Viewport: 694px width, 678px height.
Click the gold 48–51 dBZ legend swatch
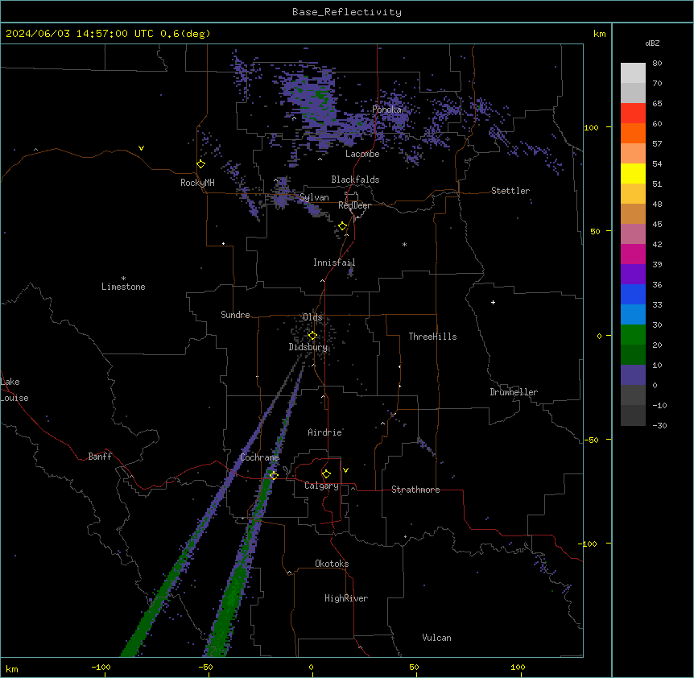633,194
